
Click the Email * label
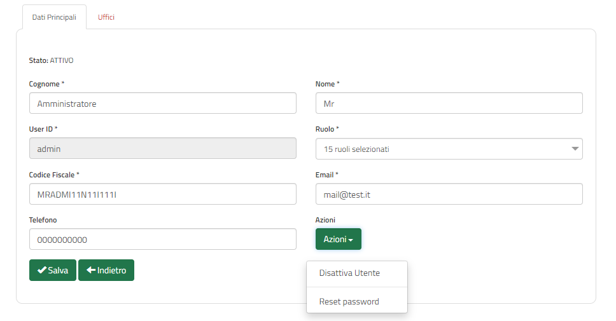pyautogui.click(x=326, y=175)
